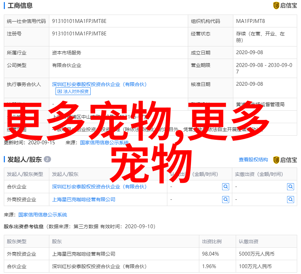The image size is (301, 274).
Task: Open 认缴出资 magnifier in 合伙企业 founder row
Action: (226, 187)
